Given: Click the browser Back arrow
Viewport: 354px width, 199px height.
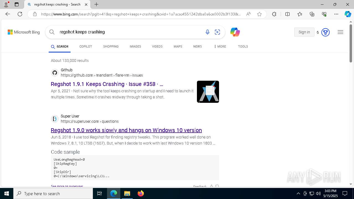Looking at the screenshot, I should tap(7, 14).
